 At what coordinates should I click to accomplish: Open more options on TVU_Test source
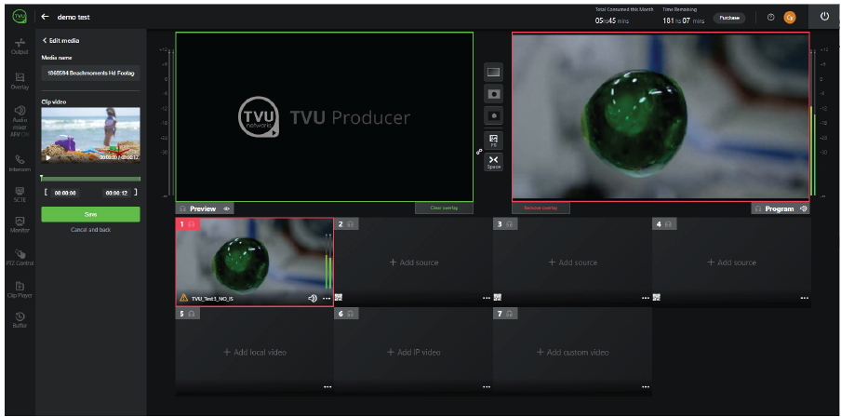click(327, 299)
